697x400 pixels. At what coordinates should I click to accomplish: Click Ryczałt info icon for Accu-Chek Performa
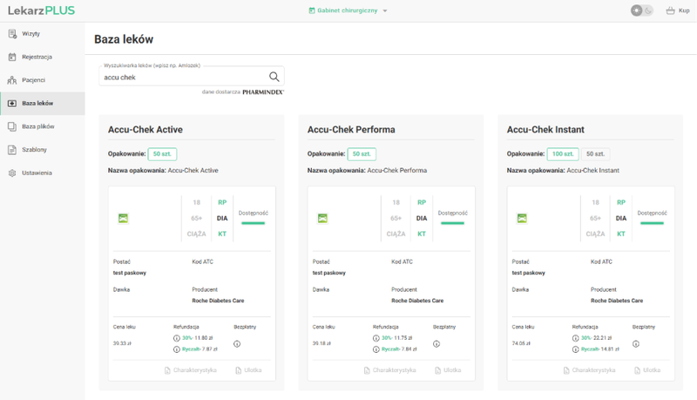click(x=376, y=349)
